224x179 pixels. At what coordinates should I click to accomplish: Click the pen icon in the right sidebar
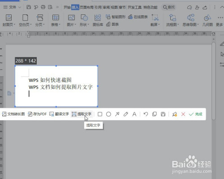tap(222, 44)
